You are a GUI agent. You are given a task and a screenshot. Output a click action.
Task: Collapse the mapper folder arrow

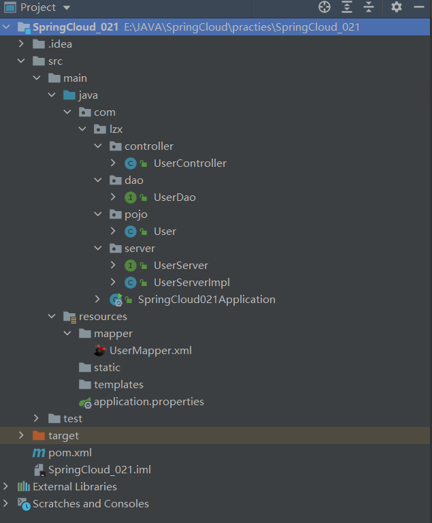tap(67, 333)
